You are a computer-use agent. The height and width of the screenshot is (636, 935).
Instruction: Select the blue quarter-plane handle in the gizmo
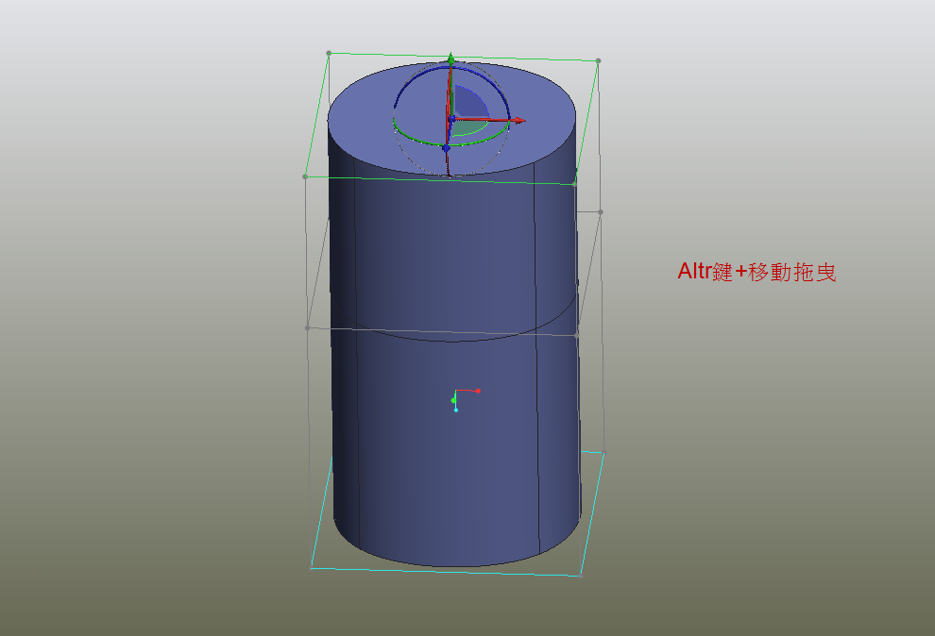pyautogui.click(x=469, y=102)
